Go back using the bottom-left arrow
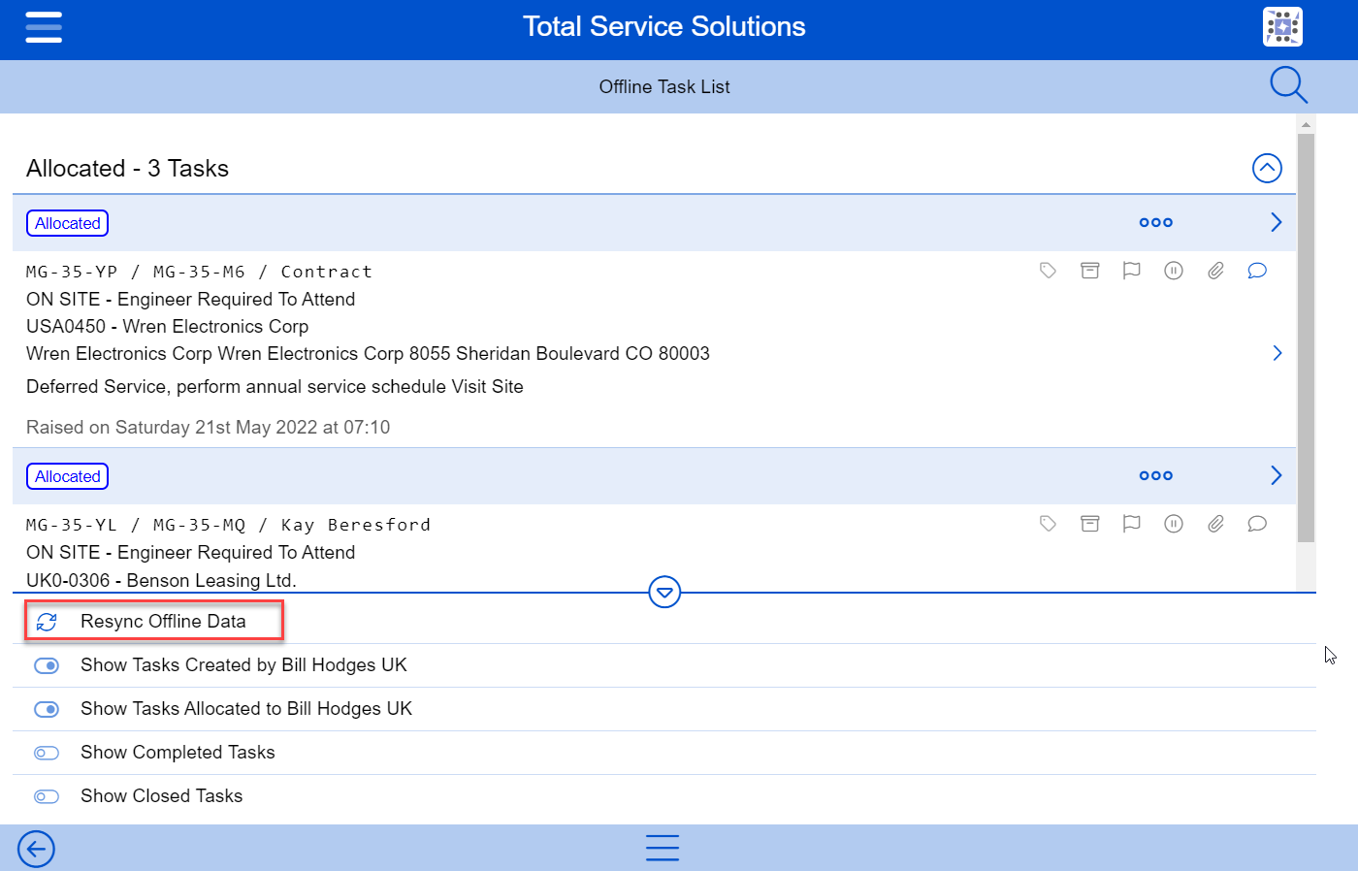1358x871 pixels. click(36, 849)
